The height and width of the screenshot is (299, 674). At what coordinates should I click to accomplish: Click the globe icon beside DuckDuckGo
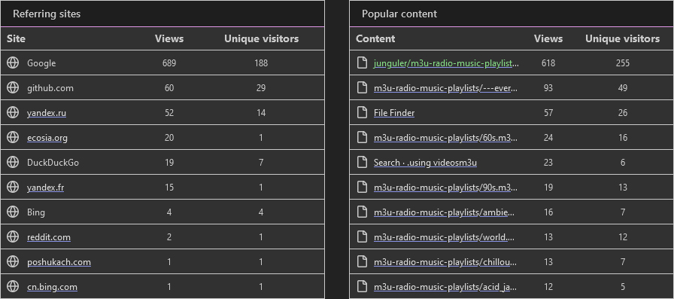[13, 162]
